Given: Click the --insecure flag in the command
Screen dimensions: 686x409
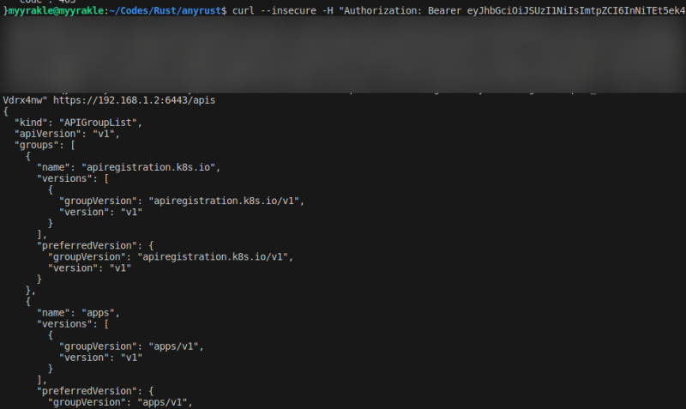Looking at the screenshot, I should pos(289,9).
